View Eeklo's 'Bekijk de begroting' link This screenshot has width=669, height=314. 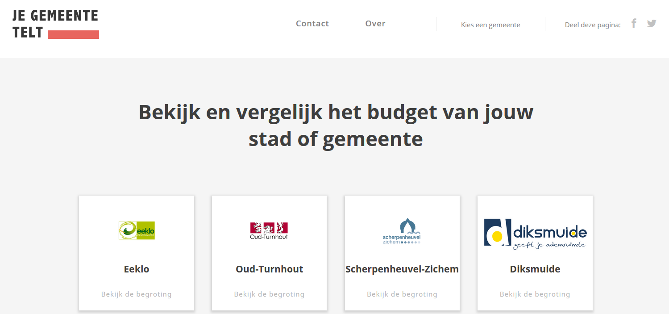tap(137, 294)
